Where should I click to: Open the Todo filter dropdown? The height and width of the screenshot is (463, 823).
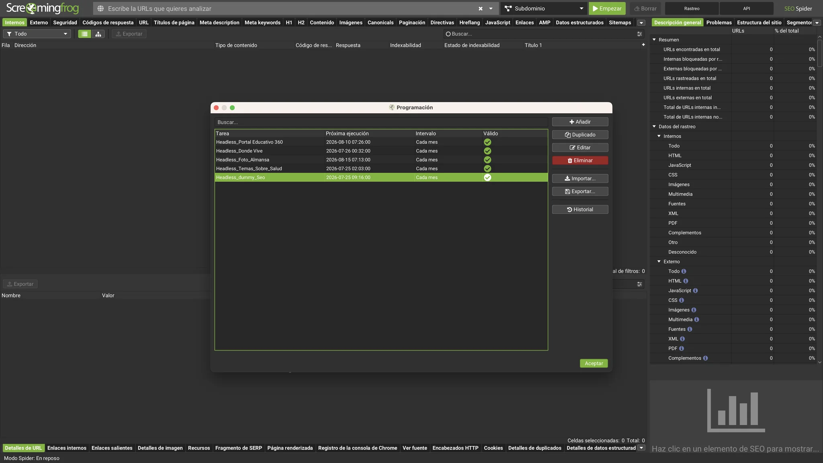37,34
